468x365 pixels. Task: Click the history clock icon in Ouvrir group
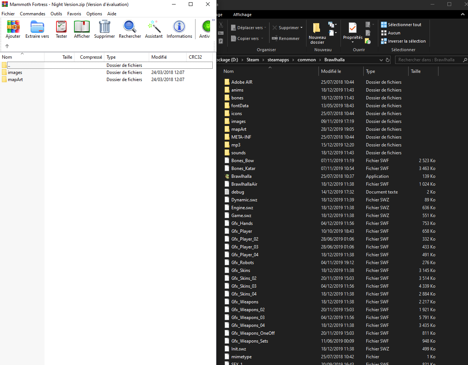coord(368,41)
